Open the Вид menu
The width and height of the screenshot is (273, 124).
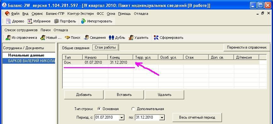pos(26,14)
